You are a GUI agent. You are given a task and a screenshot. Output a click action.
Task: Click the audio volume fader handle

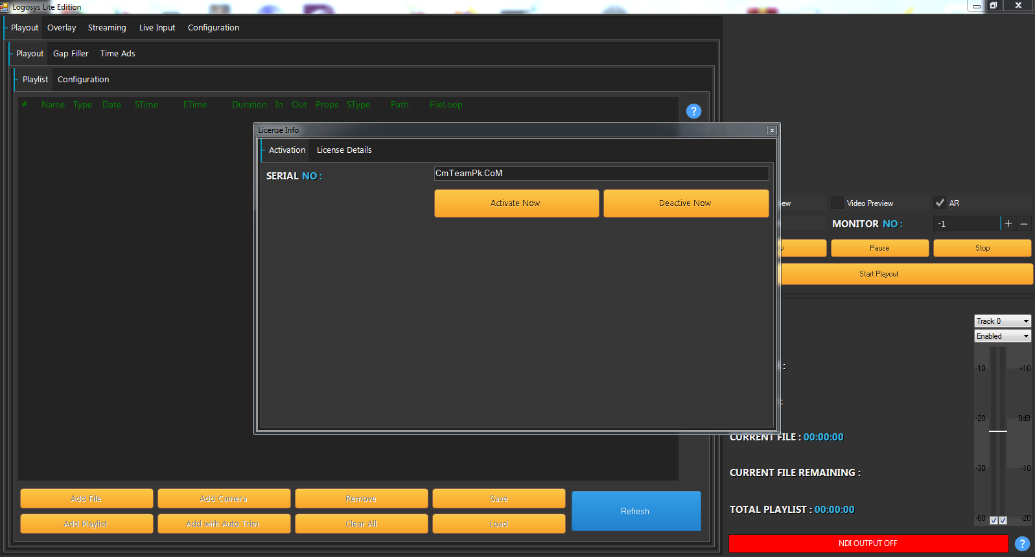pyautogui.click(x=998, y=431)
